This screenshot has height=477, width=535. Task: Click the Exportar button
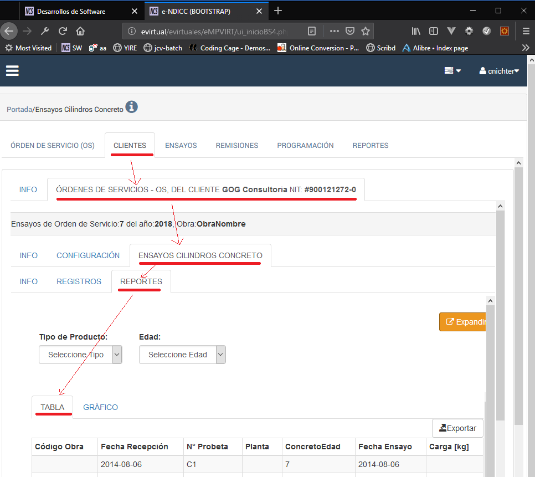click(x=457, y=428)
